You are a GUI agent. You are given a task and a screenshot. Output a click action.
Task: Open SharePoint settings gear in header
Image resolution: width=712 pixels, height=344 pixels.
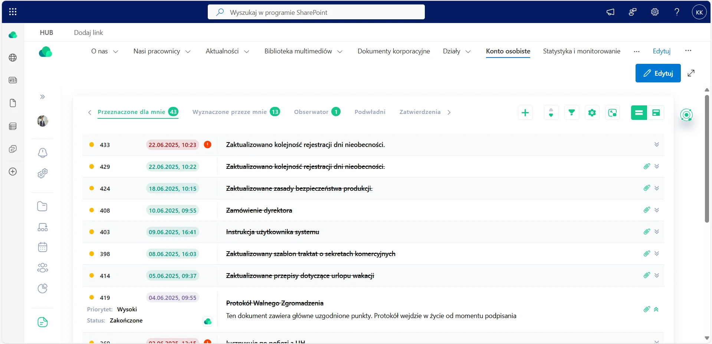click(x=655, y=12)
